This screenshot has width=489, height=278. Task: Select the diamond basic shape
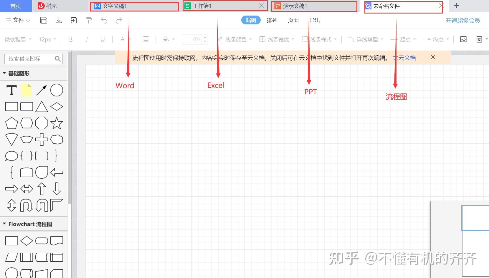tap(57, 107)
